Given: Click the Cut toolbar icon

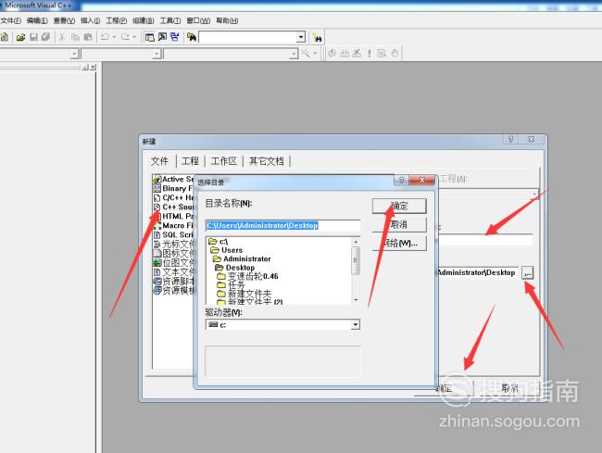Looking at the screenshot, I should point(62,37).
